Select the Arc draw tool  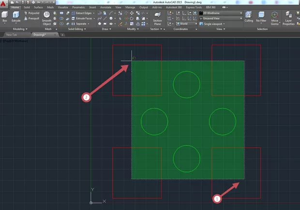pyautogui.click(x=111, y=13)
